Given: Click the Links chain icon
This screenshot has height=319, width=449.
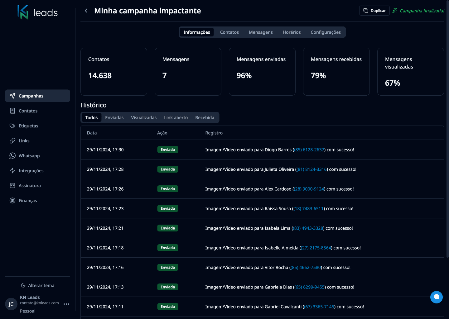Looking at the screenshot, I should 12,140.
